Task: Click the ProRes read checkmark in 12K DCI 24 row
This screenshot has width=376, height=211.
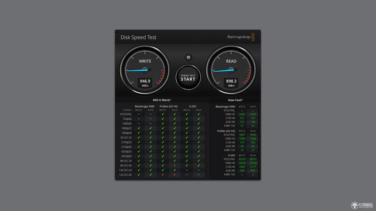Action: (174, 170)
